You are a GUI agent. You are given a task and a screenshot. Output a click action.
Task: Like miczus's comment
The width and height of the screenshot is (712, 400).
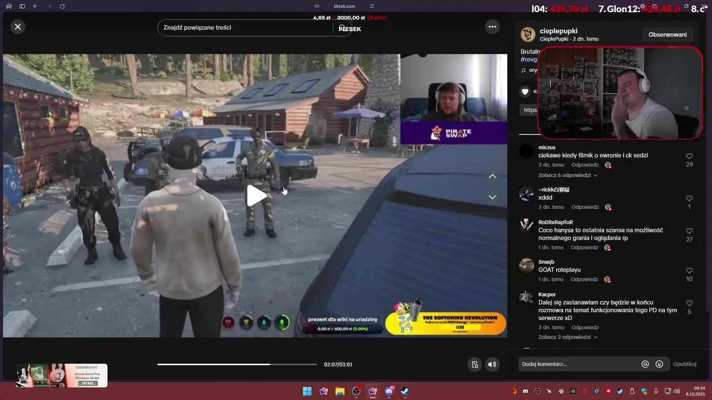click(689, 157)
